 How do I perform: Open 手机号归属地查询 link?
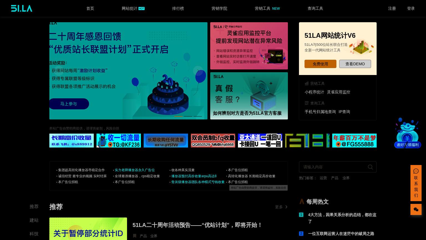[x=320, y=112]
